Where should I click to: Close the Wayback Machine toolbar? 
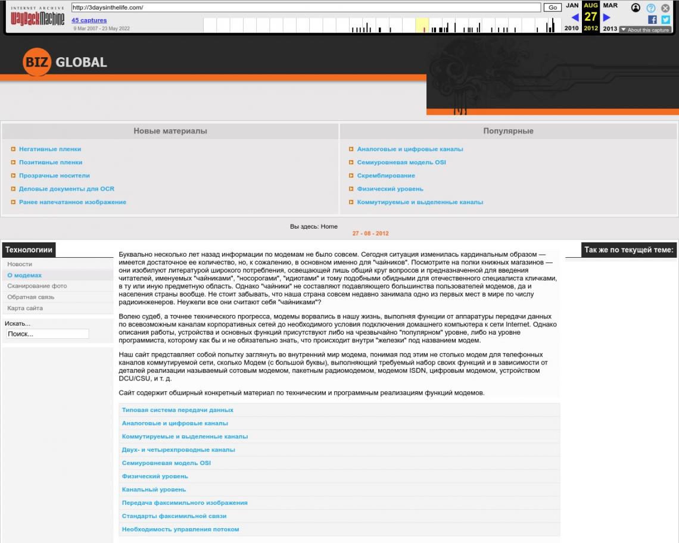665,8
